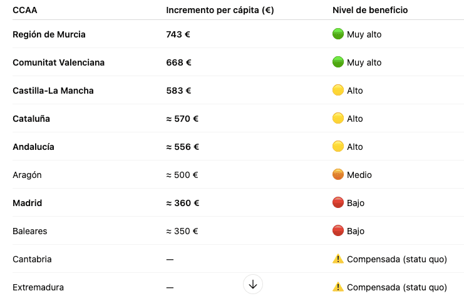Click the Medio benefit label for Aragón
The image size is (464, 306).
pos(359,175)
